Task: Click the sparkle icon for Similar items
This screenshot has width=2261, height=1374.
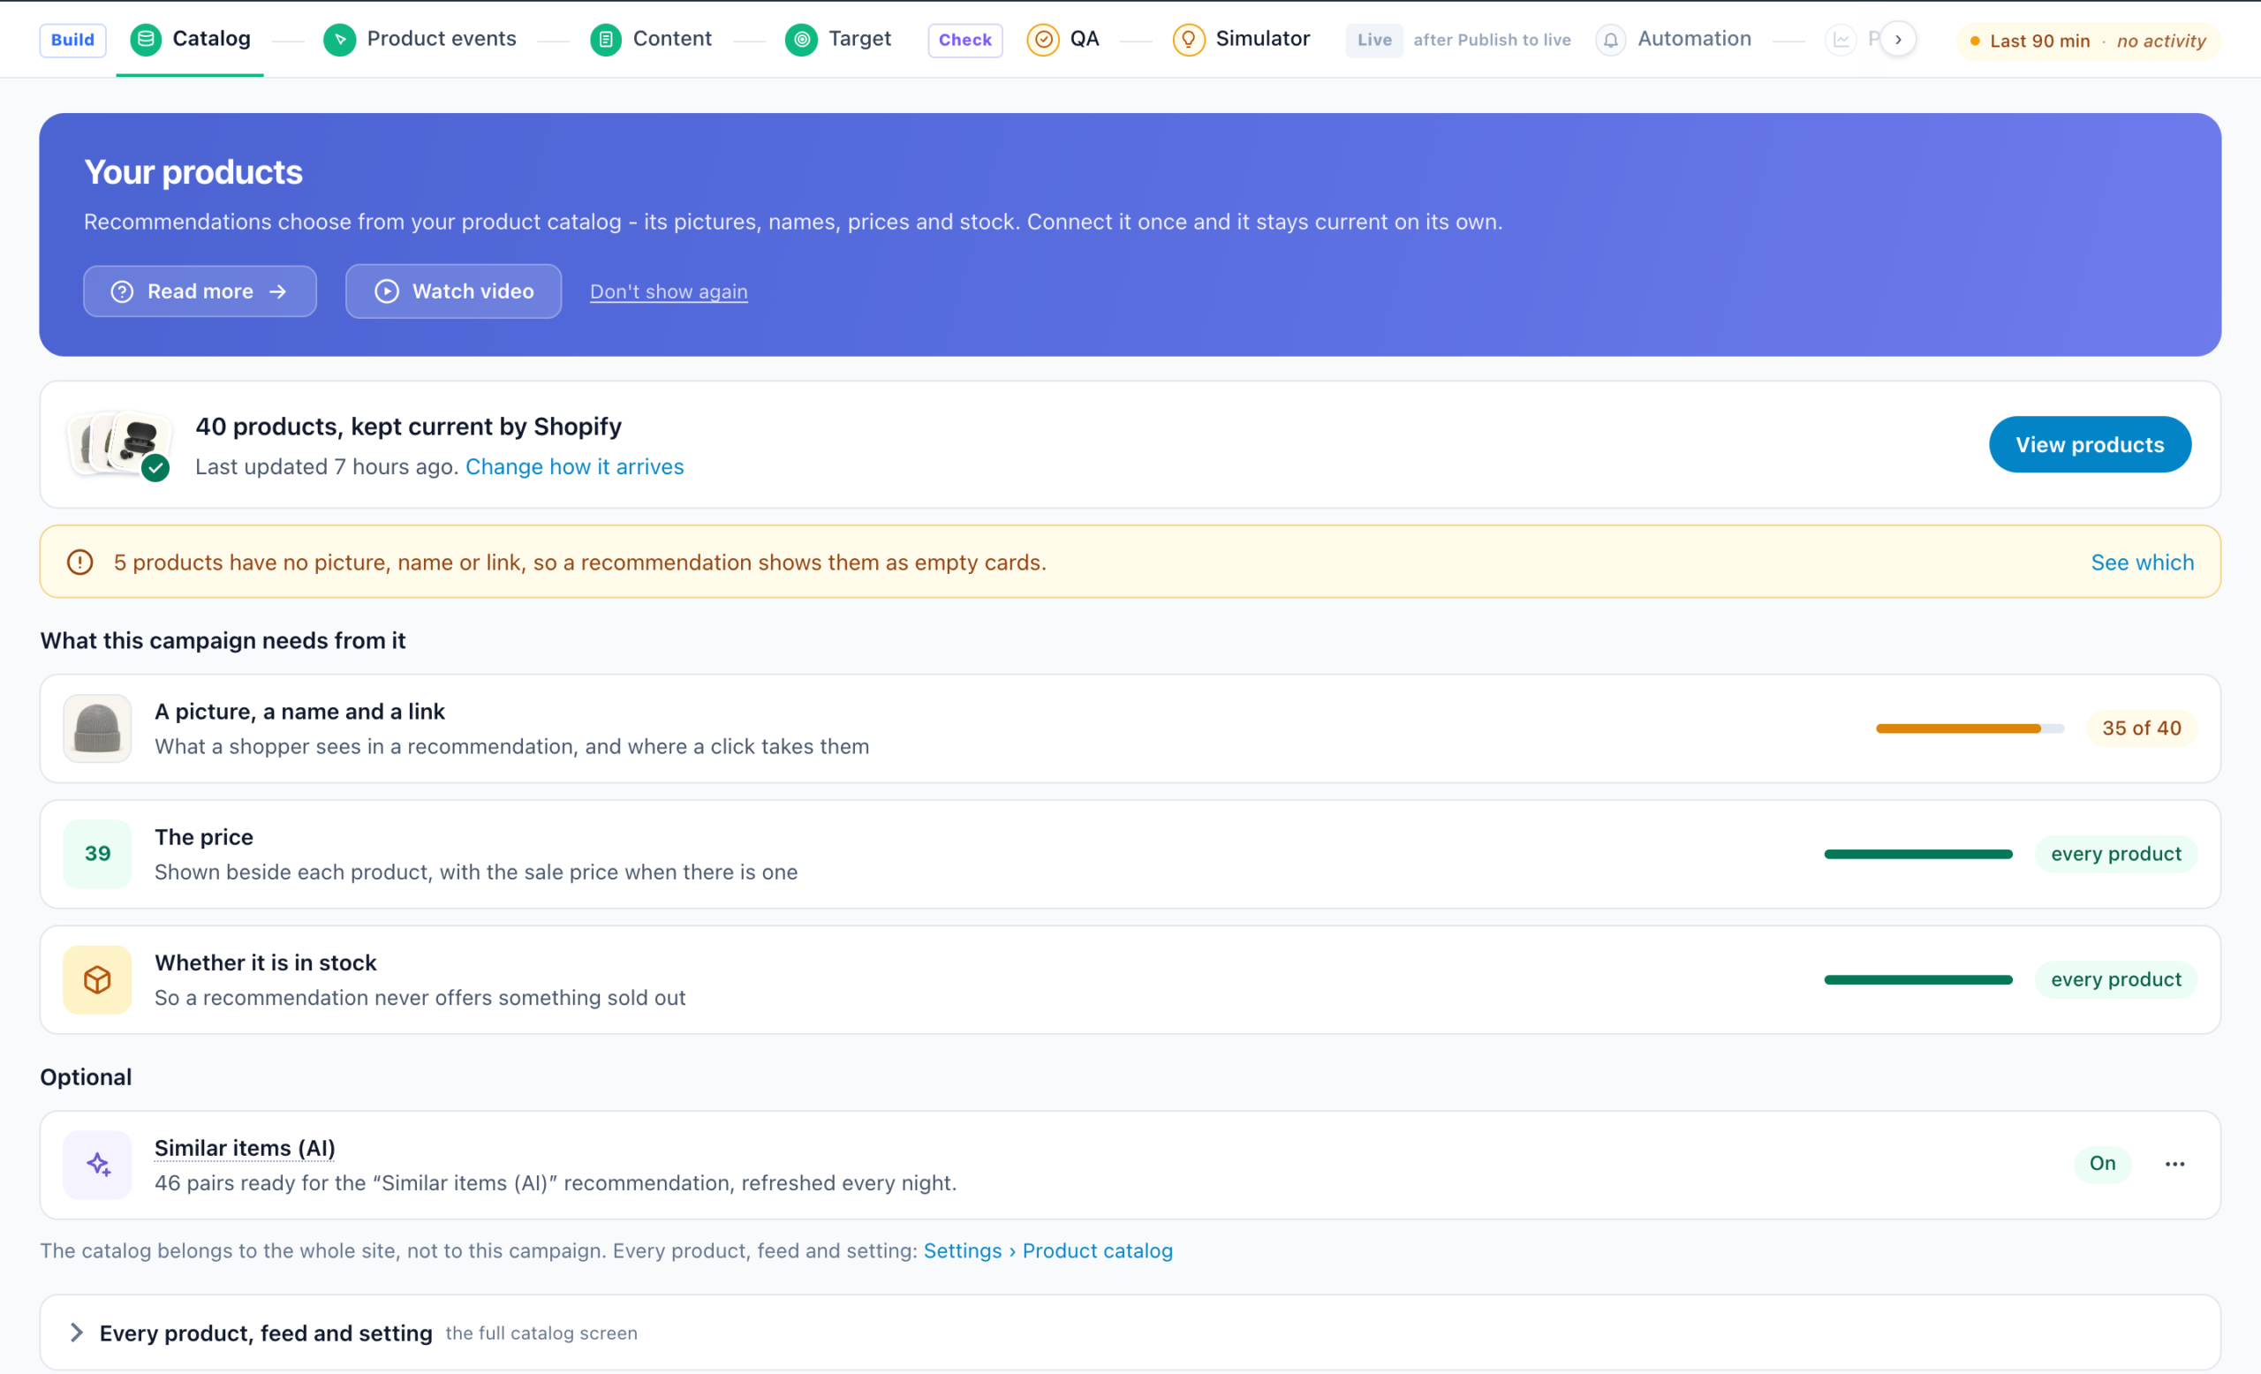Action: click(97, 1165)
